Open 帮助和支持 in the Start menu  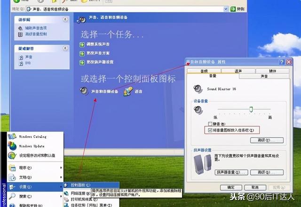(35, 205)
